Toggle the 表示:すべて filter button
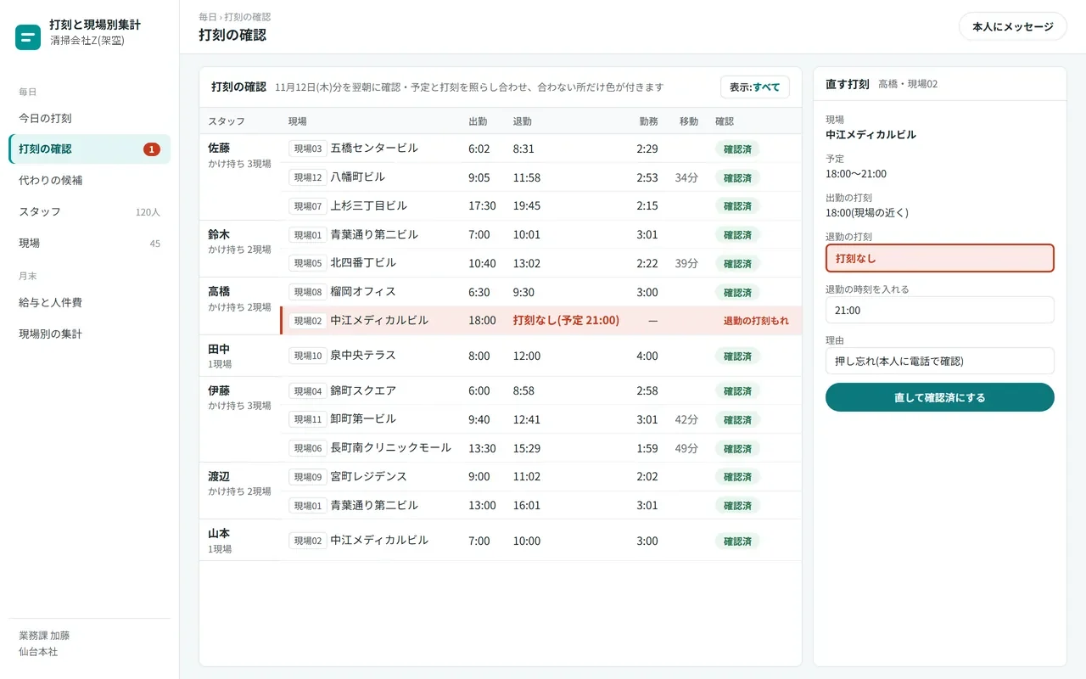The image size is (1086, 679). tap(755, 87)
